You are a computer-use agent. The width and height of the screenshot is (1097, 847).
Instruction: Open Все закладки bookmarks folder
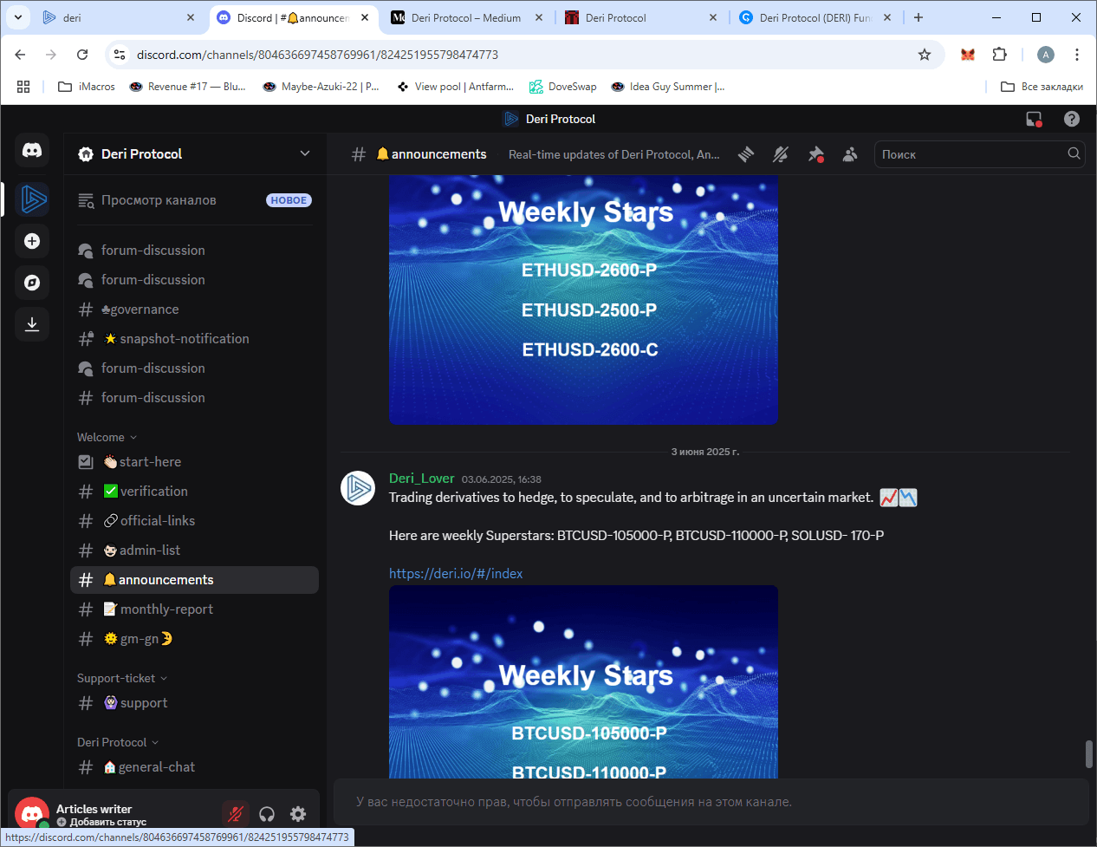click(1042, 87)
